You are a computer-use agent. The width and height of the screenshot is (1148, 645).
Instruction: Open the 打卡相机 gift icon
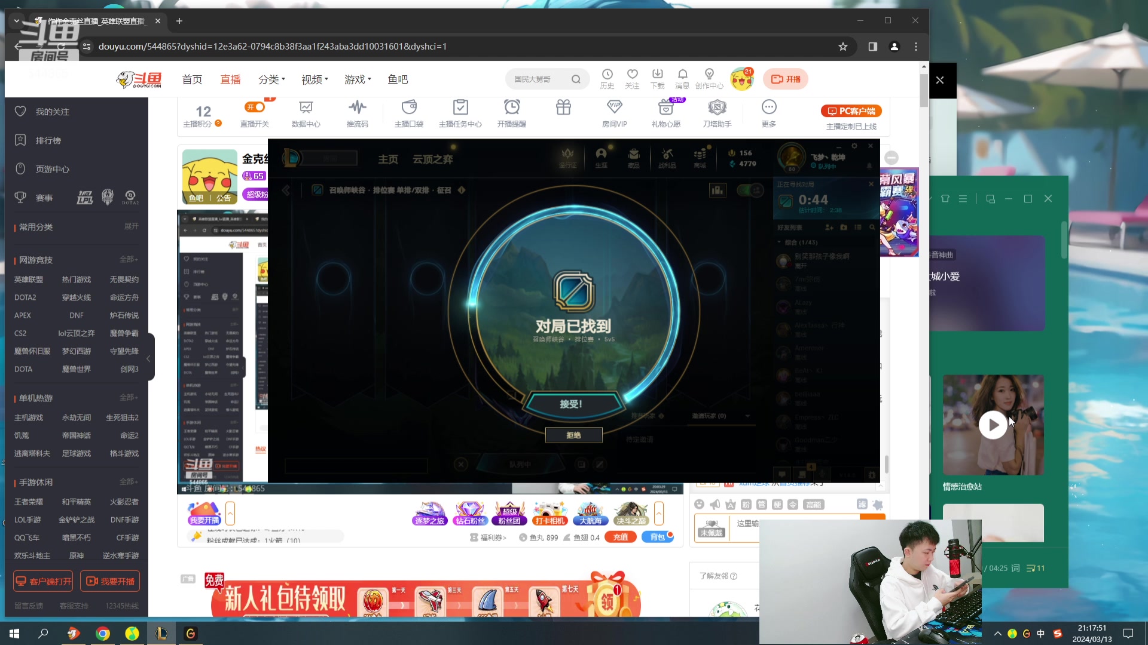pos(549,514)
